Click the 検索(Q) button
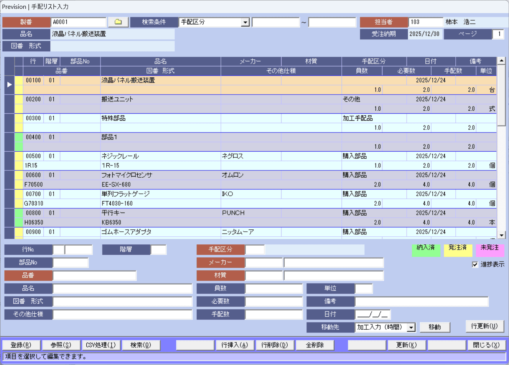This screenshot has width=509, height=365. [141, 345]
